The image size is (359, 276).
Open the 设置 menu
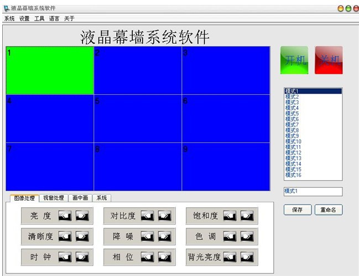coord(24,18)
